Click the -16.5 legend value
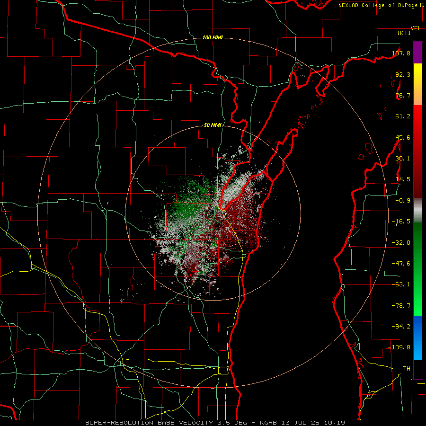Screen dimensions: 426x426 click(x=401, y=222)
